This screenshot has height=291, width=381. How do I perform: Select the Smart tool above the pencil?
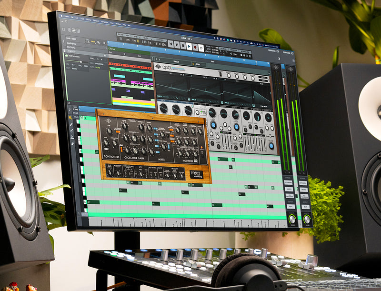pos(70,118)
